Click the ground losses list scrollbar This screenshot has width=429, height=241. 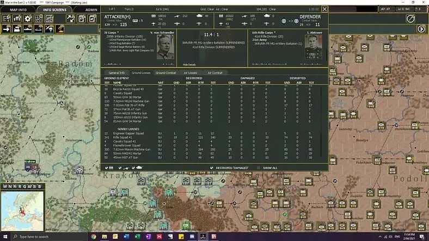pyautogui.click(x=321, y=122)
